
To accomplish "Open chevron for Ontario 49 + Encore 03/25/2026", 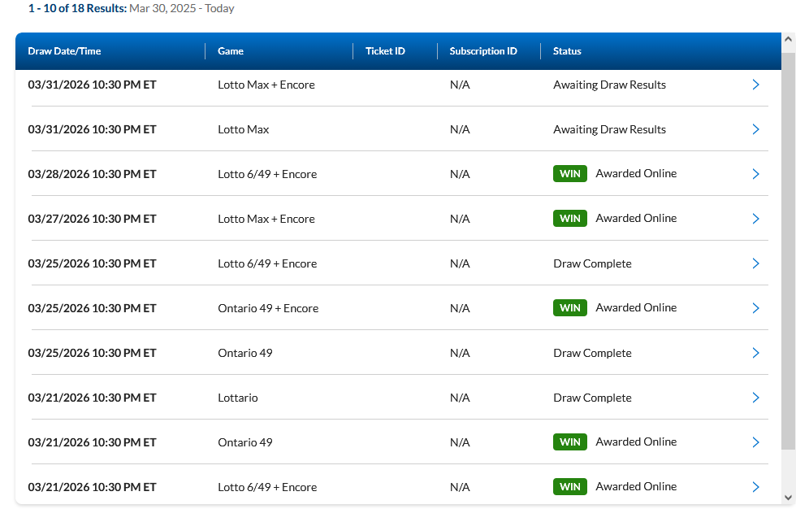I will [755, 308].
